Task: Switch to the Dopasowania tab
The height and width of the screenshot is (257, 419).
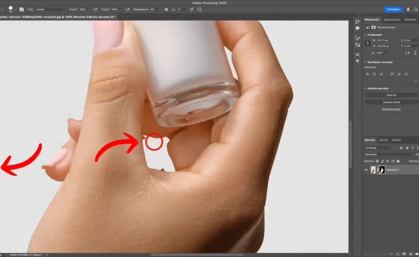Action: (392, 20)
